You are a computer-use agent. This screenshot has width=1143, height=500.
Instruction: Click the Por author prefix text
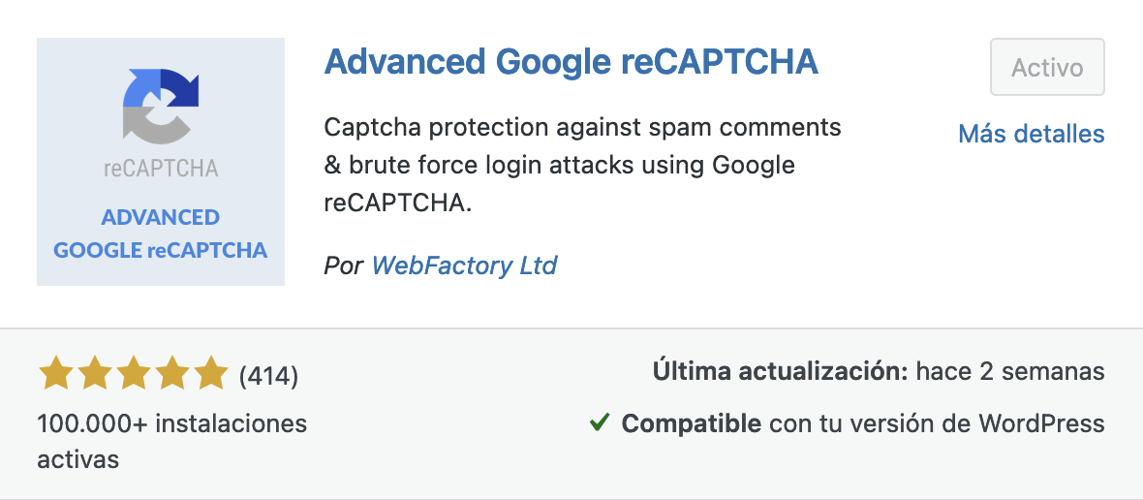tap(343, 266)
